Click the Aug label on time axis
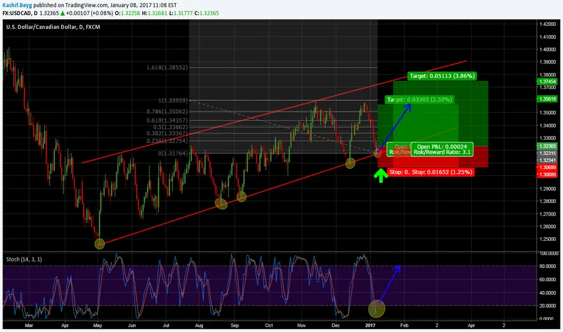 (199, 325)
